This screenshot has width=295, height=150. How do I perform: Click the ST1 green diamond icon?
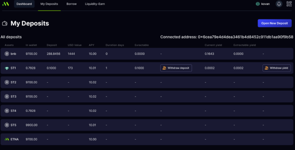coord(7,68)
